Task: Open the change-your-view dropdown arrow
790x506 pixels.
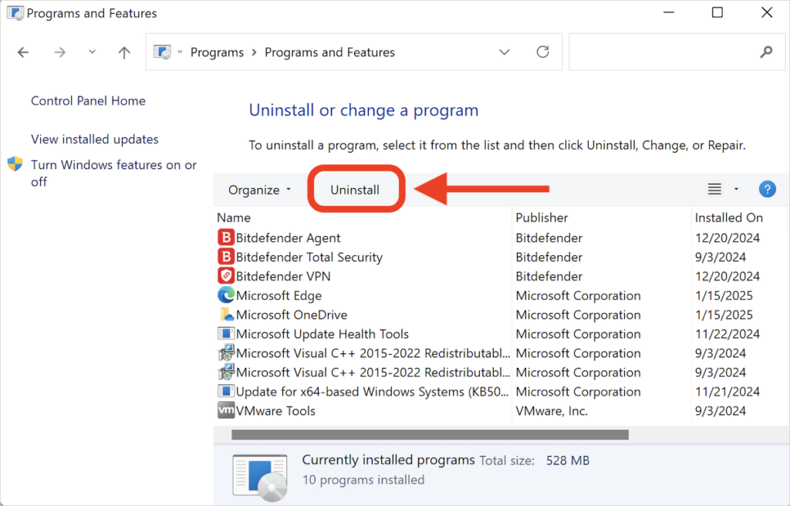Action: (735, 189)
